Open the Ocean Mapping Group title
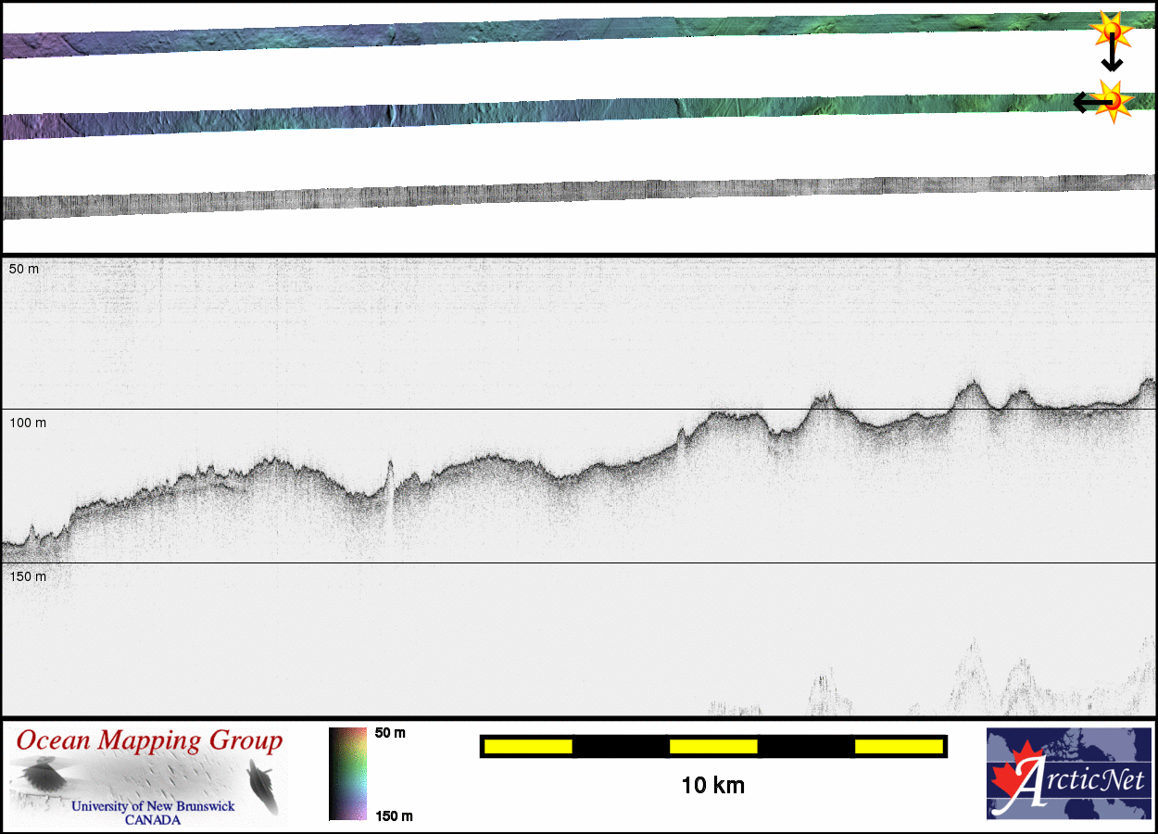 tap(149, 740)
